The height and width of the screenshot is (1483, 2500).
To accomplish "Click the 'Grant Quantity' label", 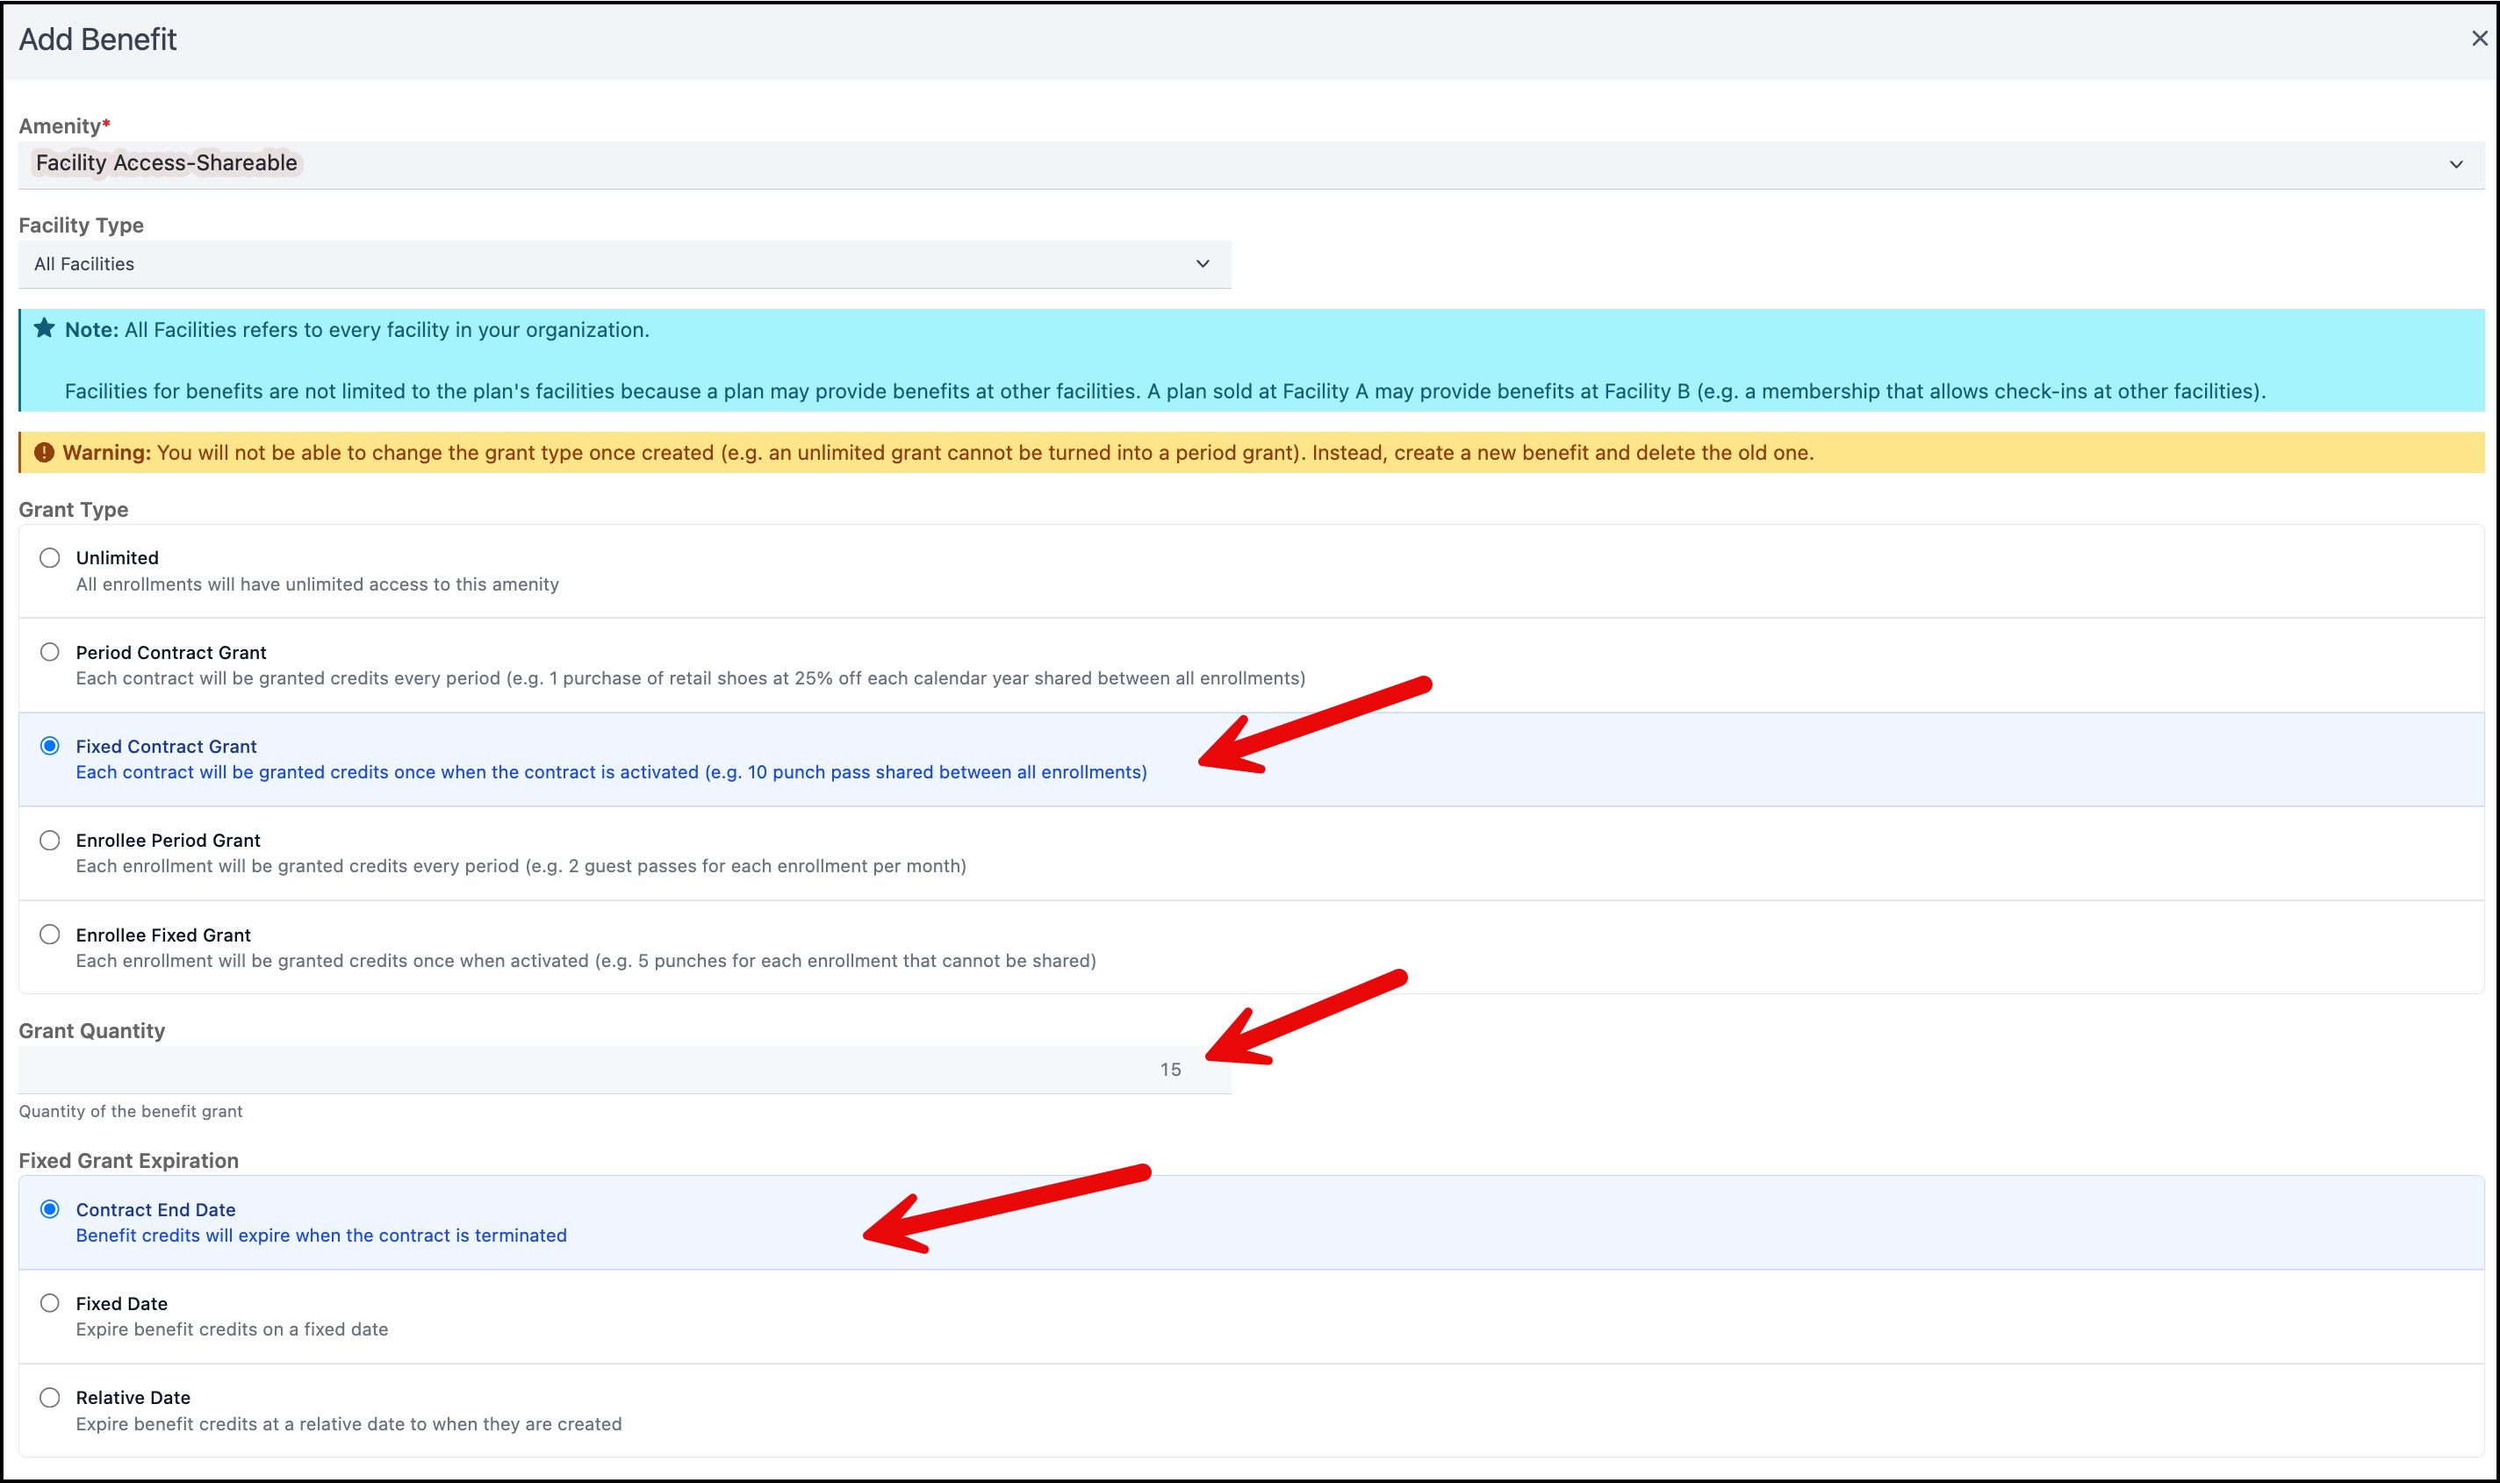I will [x=92, y=1030].
